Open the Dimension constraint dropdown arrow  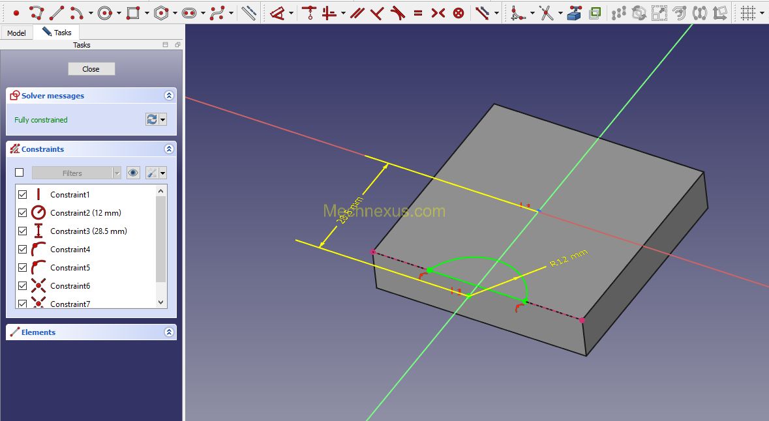pos(292,13)
